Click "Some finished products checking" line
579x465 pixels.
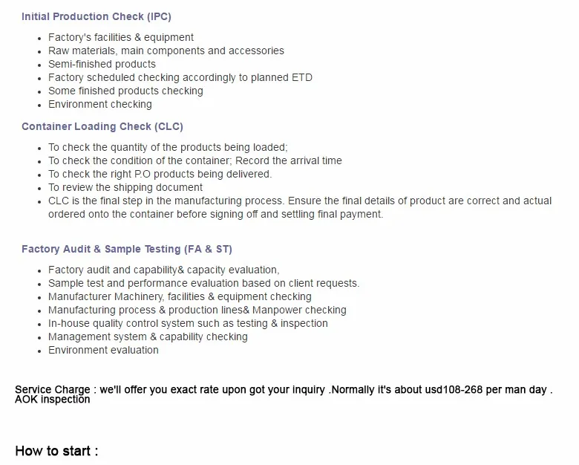coord(125,91)
